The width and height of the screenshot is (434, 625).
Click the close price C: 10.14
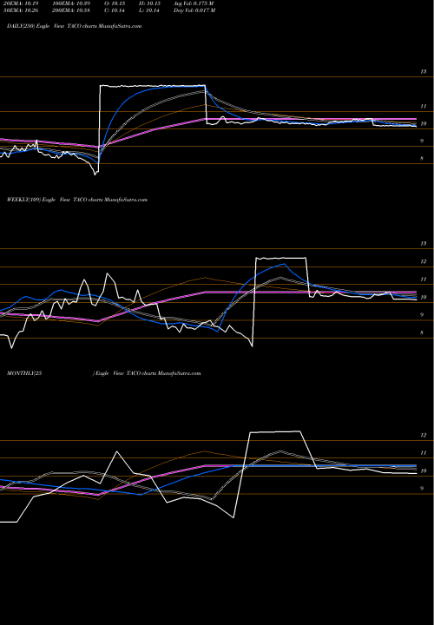pos(113,10)
